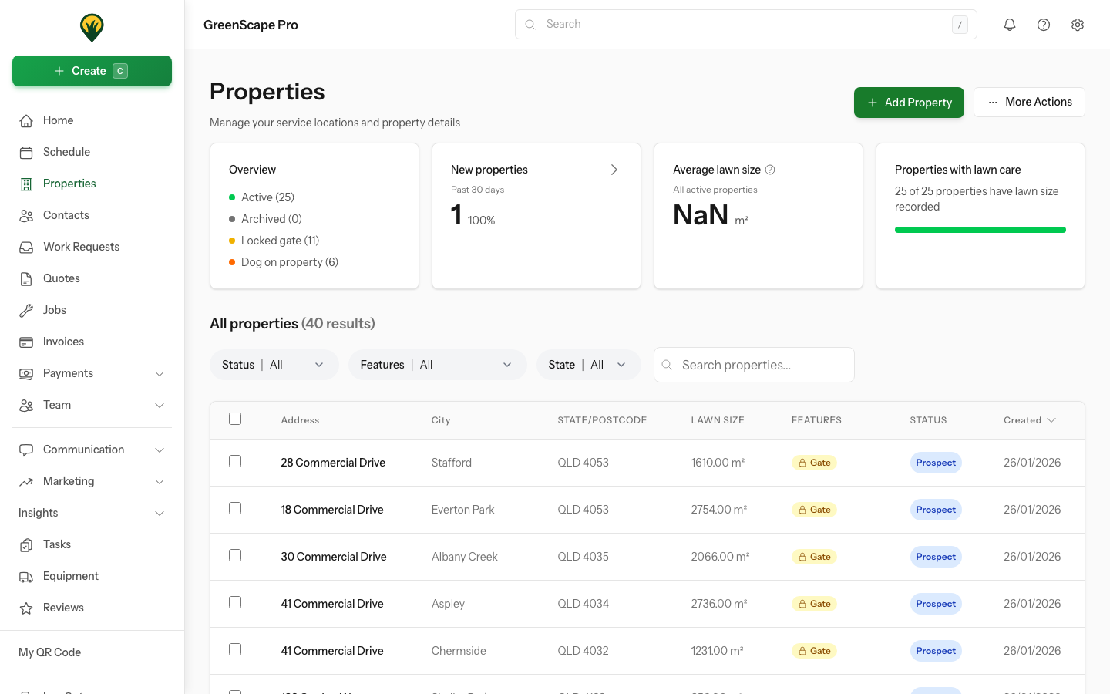
Task: Open the help question mark icon
Action: (x=1044, y=24)
